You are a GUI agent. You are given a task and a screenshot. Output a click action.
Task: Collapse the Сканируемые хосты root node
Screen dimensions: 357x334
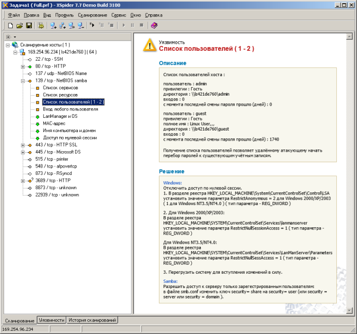coord(8,45)
